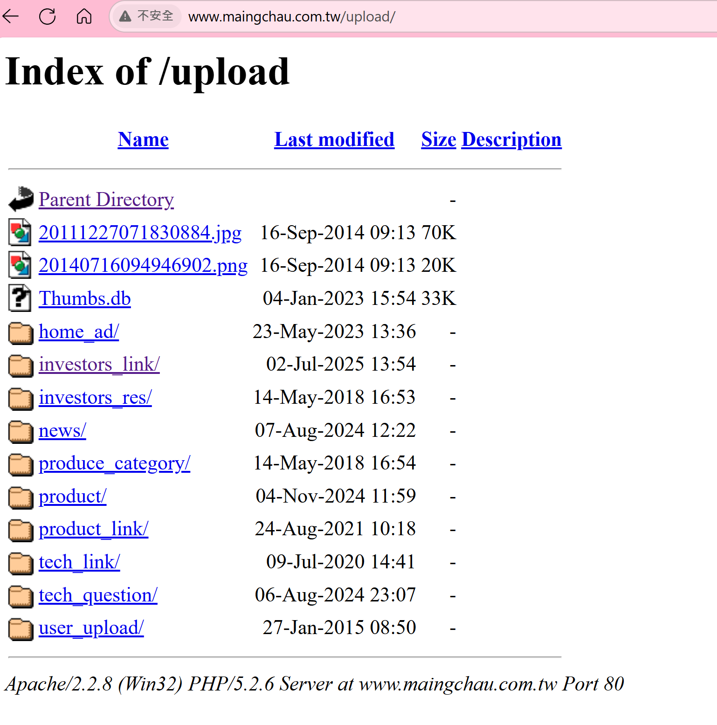
Task: Browse the investors_link/ directory
Action: point(99,364)
